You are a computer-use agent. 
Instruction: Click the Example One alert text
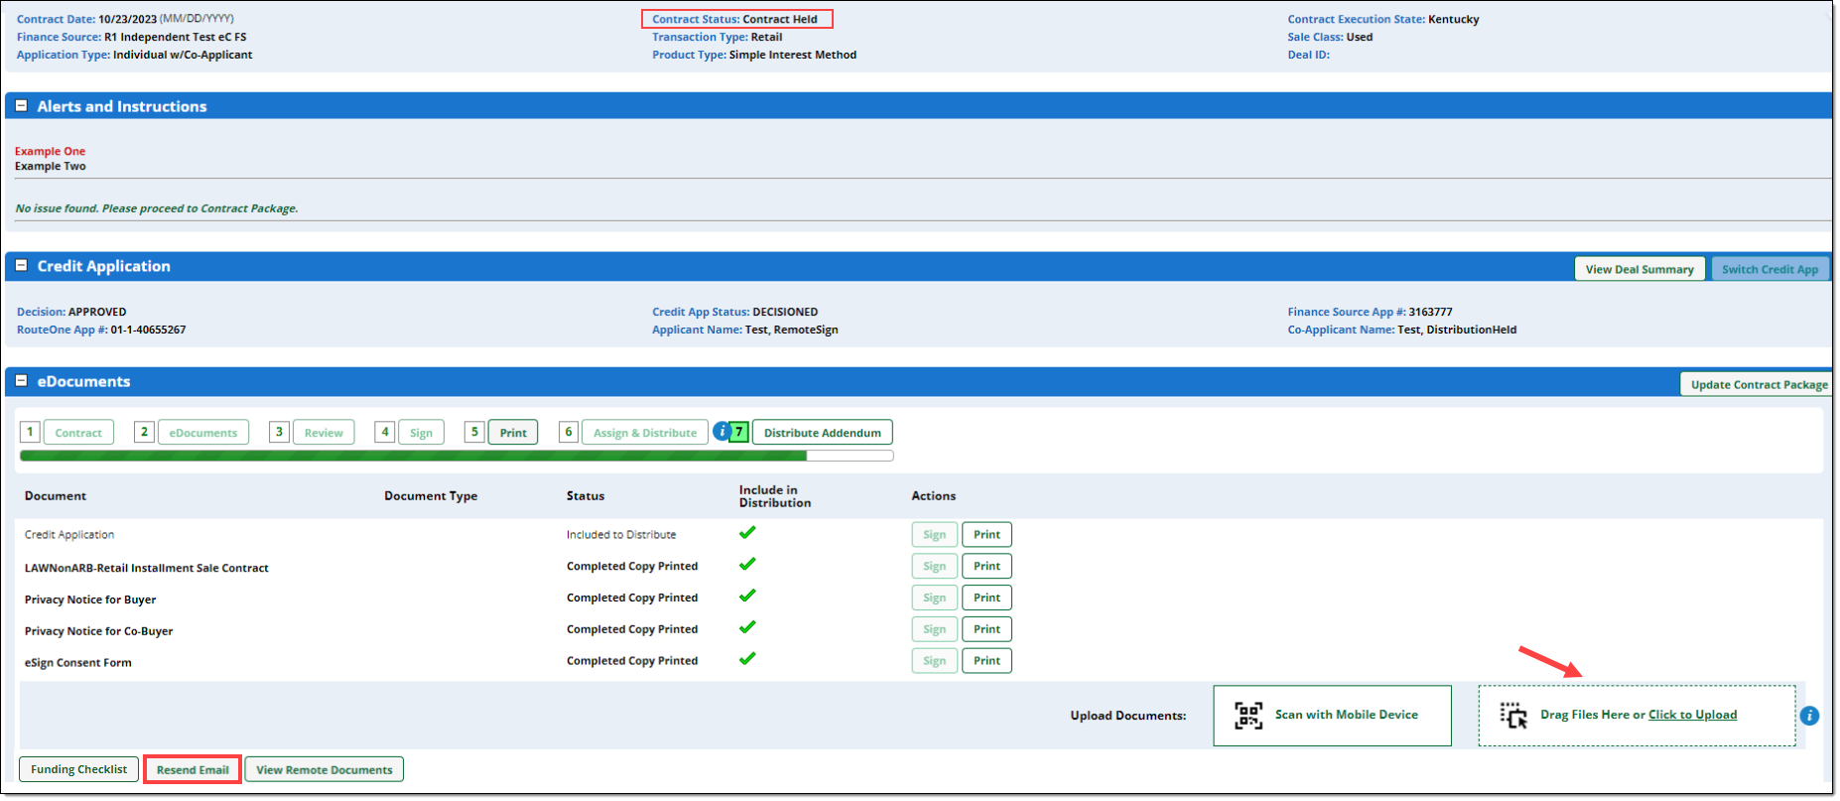[x=50, y=151]
